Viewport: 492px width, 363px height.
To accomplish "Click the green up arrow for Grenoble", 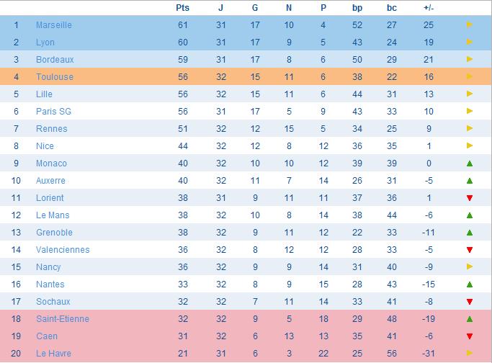I will (470, 233).
